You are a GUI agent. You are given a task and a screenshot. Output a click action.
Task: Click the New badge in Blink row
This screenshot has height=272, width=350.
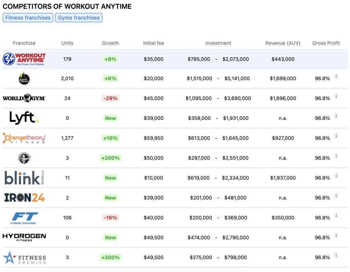pyautogui.click(x=110, y=178)
